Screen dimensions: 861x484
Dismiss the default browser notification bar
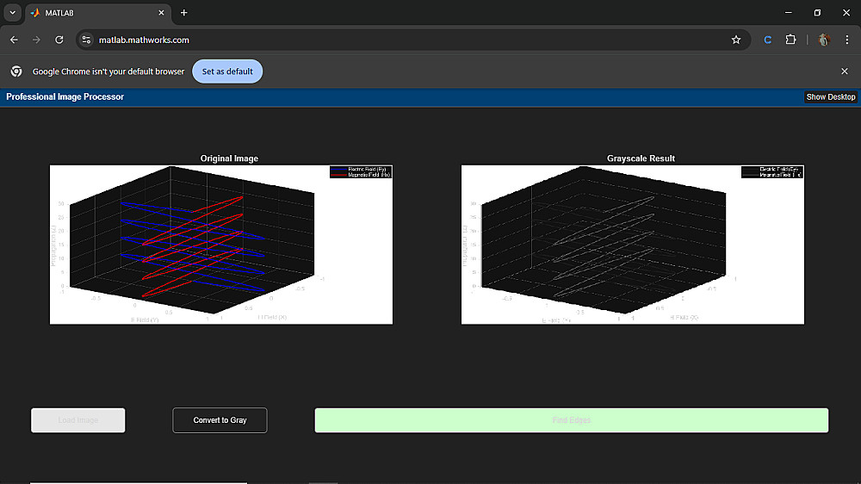(x=844, y=71)
